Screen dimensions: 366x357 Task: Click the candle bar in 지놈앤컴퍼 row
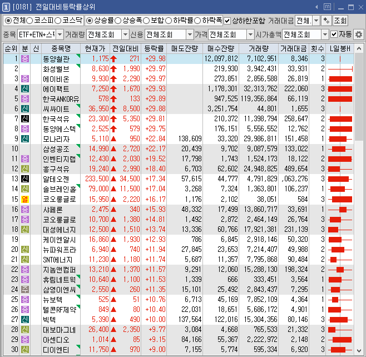[340, 270]
